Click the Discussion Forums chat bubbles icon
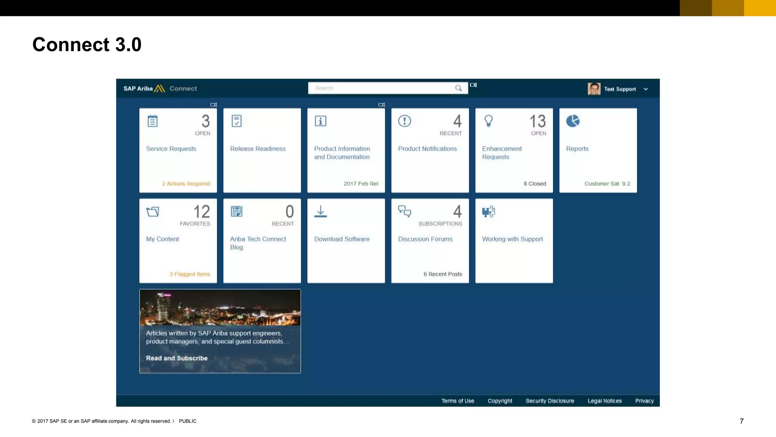Viewport: 776px width, 437px height. click(404, 211)
